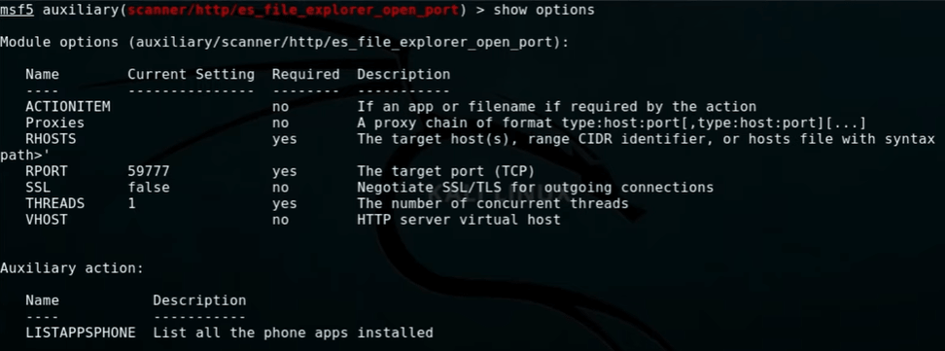Click the 'Auxiliary action:' heading
This screenshot has width=945, height=351.
point(72,268)
